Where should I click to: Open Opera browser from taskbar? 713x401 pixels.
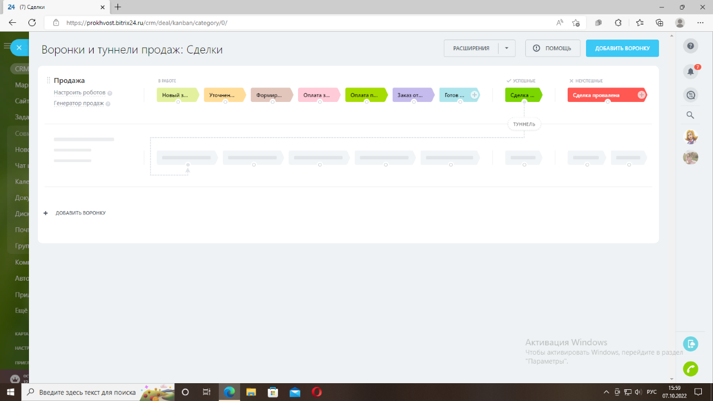[x=316, y=392]
